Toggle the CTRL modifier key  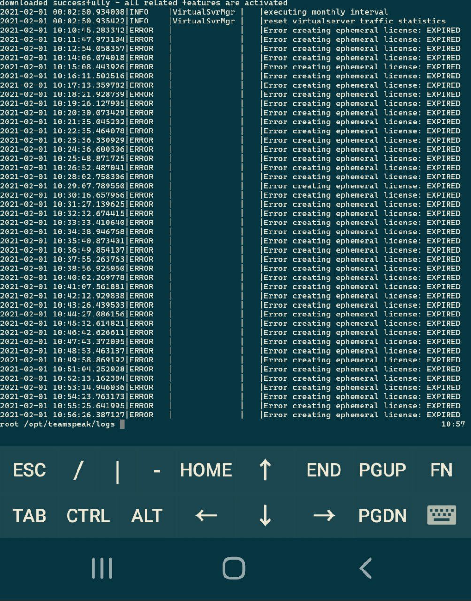pyautogui.click(x=88, y=516)
